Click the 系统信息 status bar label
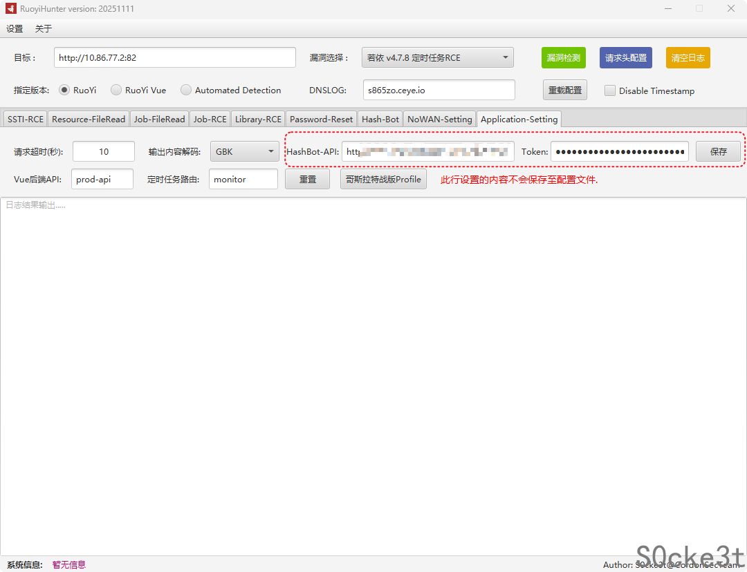 tap(25, 564)
